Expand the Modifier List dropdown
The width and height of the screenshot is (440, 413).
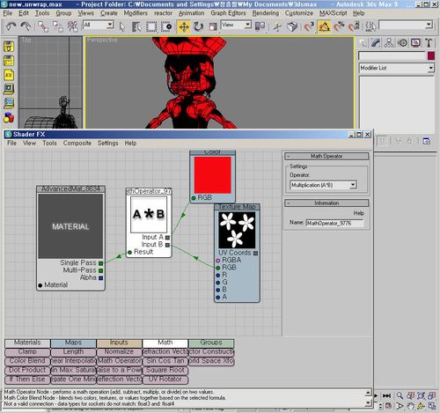coord(396,68)
